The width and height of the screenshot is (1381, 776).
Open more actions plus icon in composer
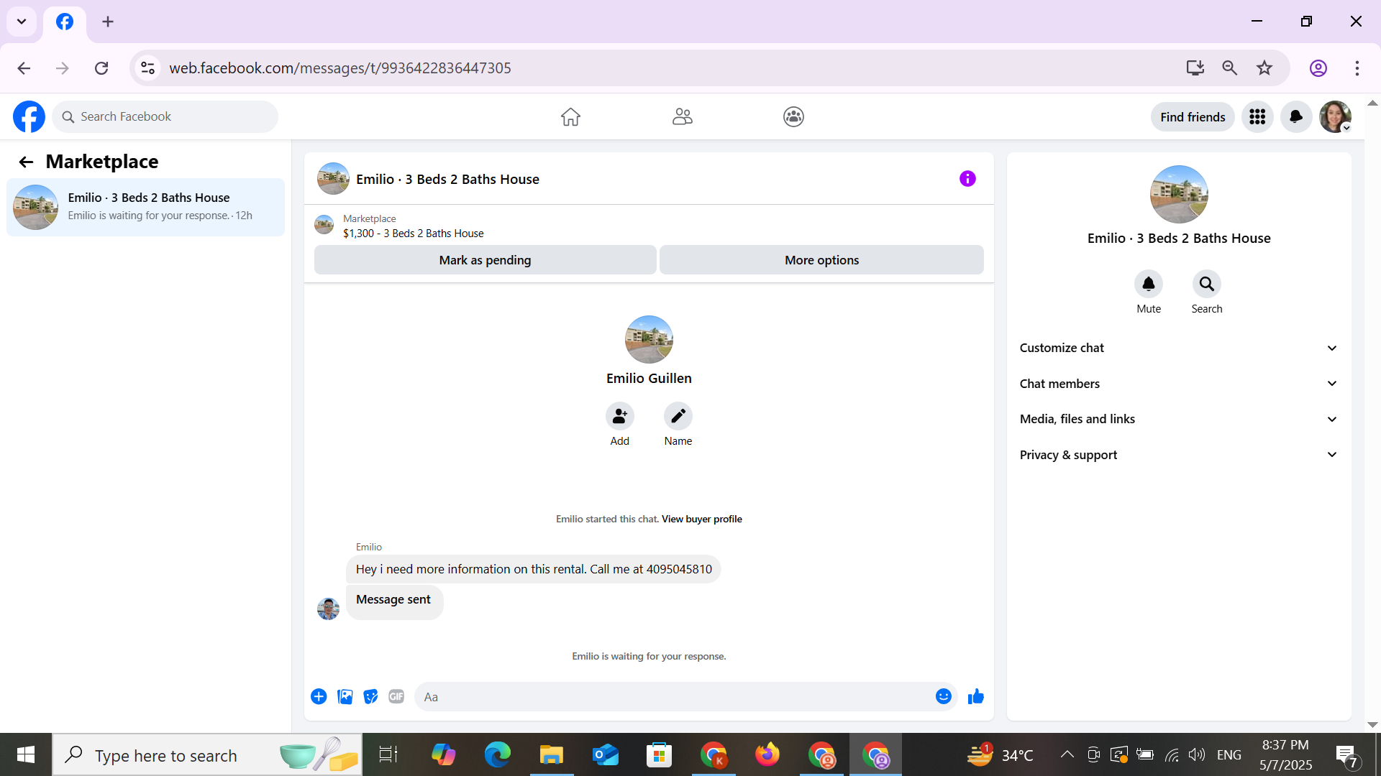[319, 696]
